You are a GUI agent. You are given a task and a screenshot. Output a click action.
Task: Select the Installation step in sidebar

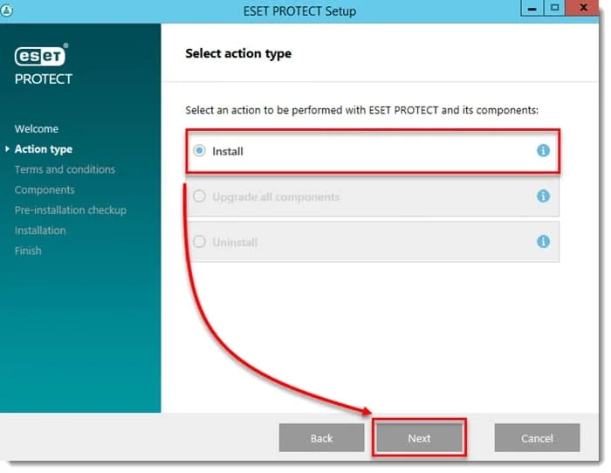pyautogui.click(x=40, y=230)
